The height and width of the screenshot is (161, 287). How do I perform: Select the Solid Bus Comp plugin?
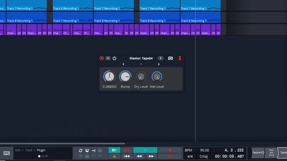coord(271,153)
